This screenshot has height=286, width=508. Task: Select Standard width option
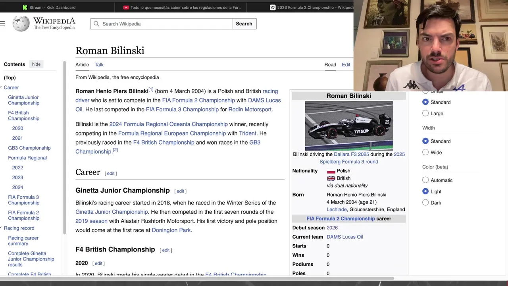[x=425, y=141]
